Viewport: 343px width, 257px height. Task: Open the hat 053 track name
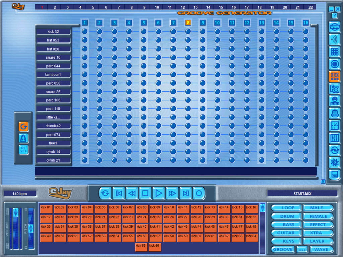(x=53, y=40)
